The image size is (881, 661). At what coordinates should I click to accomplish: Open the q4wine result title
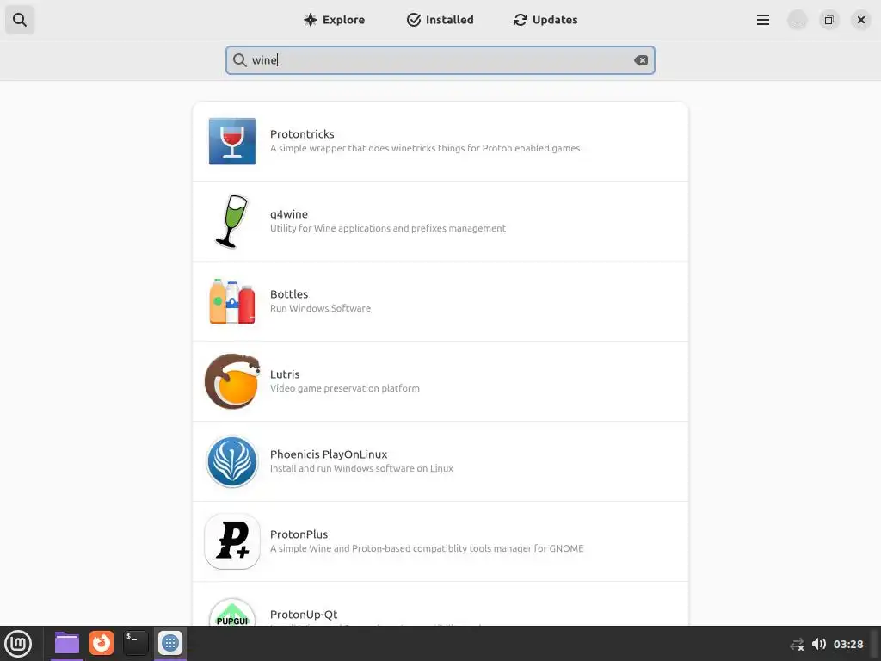tap(289, 214)
